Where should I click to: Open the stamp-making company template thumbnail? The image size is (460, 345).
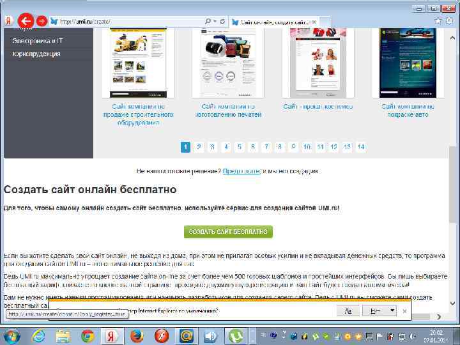click(228, 63)
